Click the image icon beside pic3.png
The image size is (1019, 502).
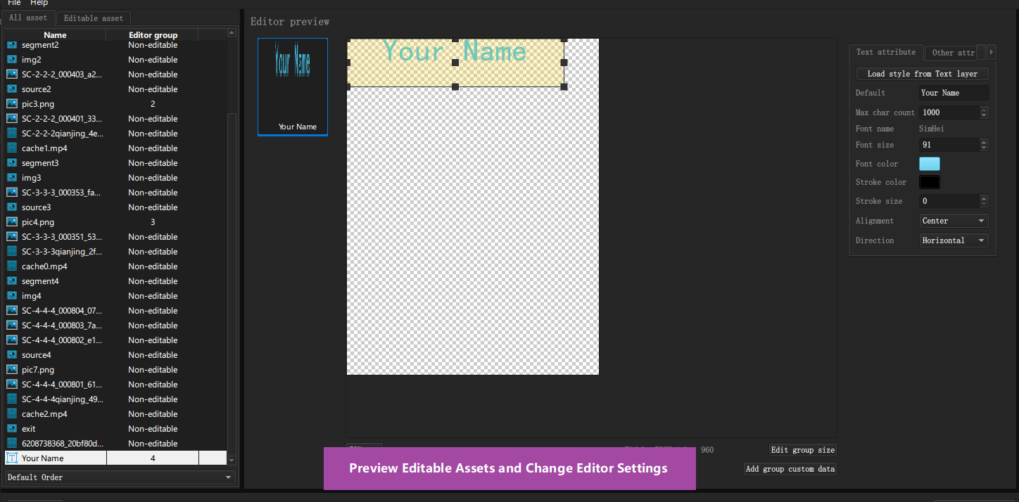(x=11, y=103)
